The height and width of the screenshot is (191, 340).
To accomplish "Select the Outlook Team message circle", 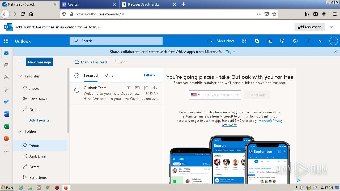I will (x=77, y=90).
